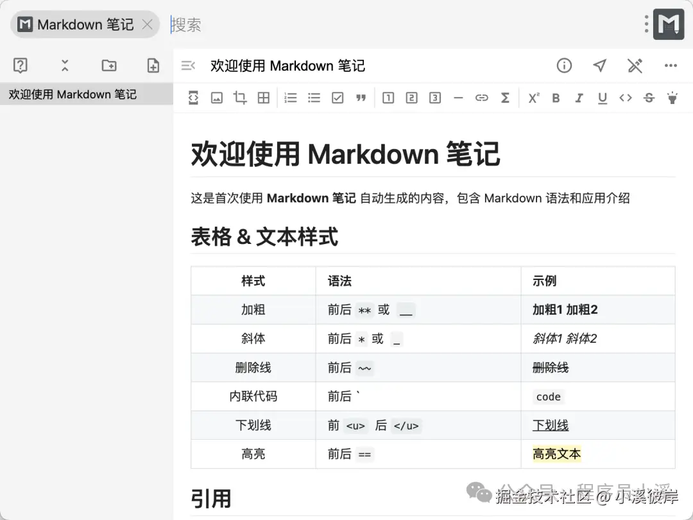Select the 欢迎使用 Markdown 笔记 note in sidebar

[87, 94]
